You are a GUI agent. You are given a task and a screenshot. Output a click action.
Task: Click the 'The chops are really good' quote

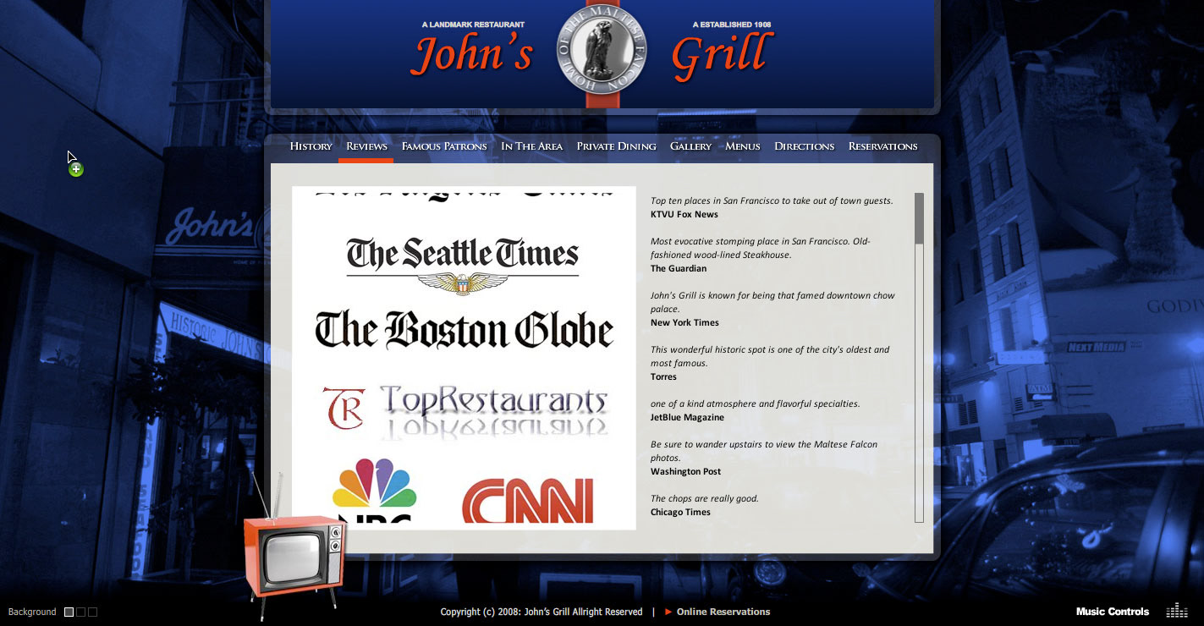[704, 498]
